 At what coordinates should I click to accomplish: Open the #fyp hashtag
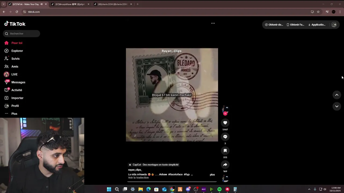(187, 175)
